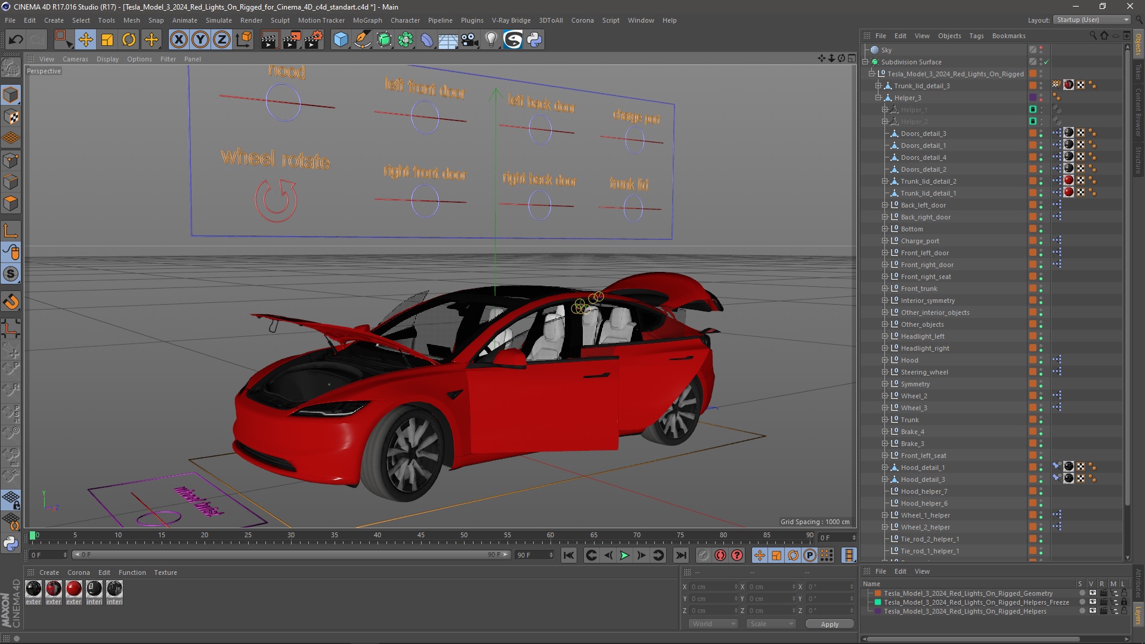
Task: Toggle Enable Axis tool
Action: coord(11,231)
